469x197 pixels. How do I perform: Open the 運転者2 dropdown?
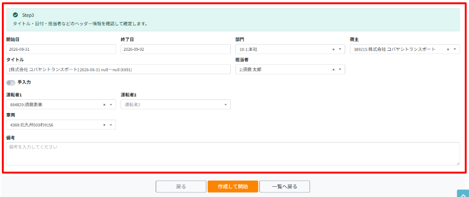point(175,105)
